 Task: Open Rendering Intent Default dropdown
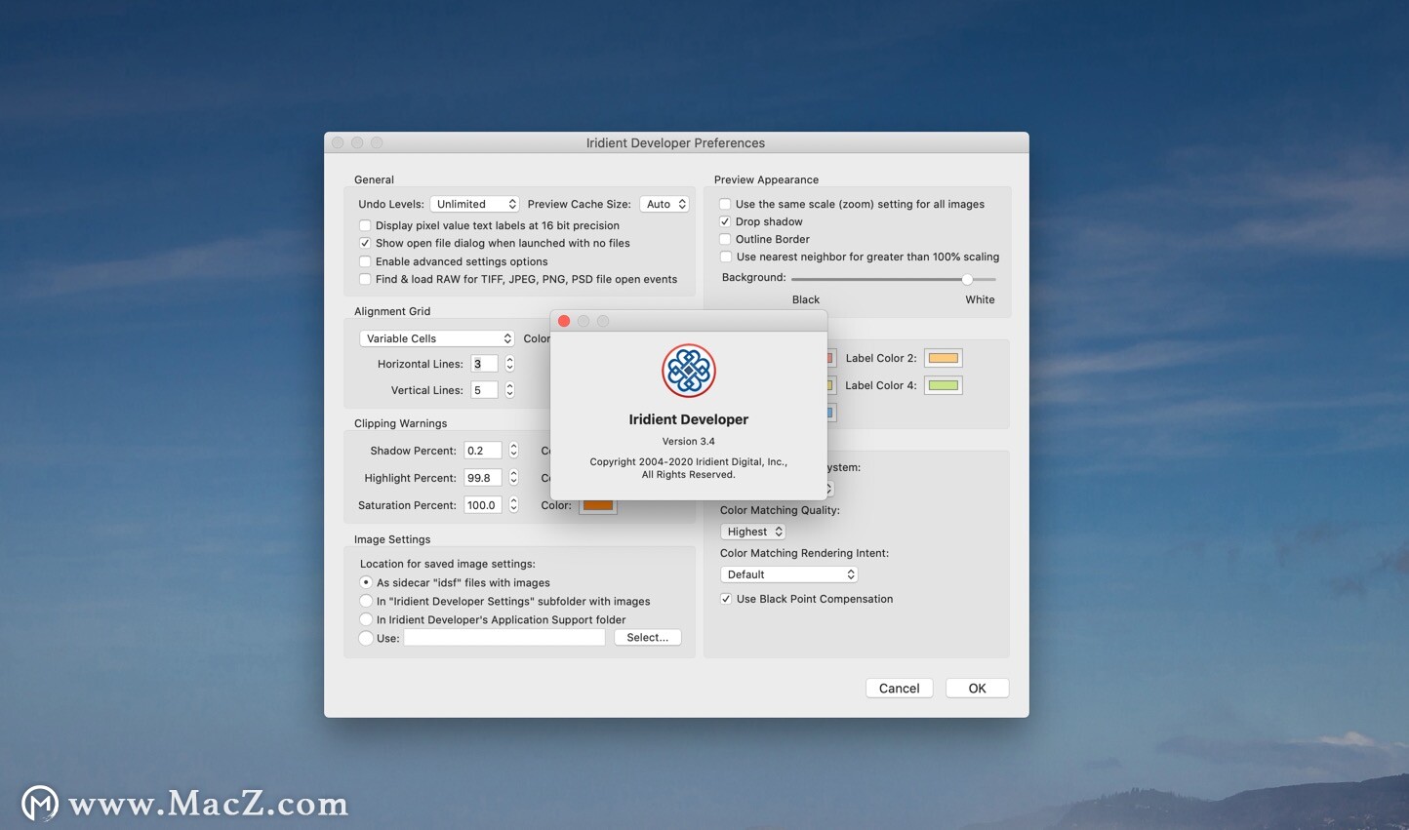(789, 574)
